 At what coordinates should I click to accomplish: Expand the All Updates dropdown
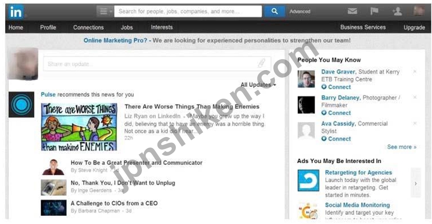[258, 85]
